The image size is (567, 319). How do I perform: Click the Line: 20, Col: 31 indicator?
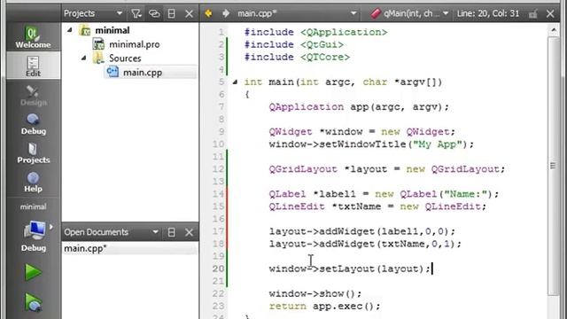(488, 14)
